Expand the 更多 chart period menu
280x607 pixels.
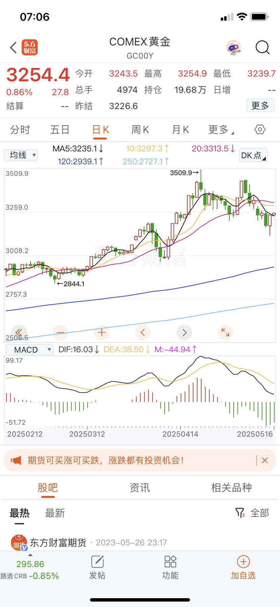pos(221,129)
